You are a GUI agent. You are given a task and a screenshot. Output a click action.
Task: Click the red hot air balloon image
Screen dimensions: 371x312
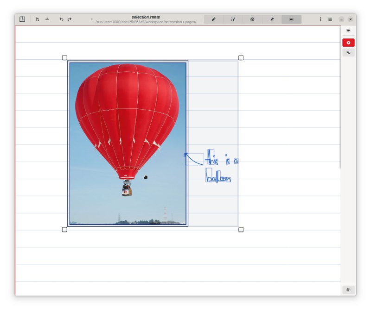tap(127, 120)
